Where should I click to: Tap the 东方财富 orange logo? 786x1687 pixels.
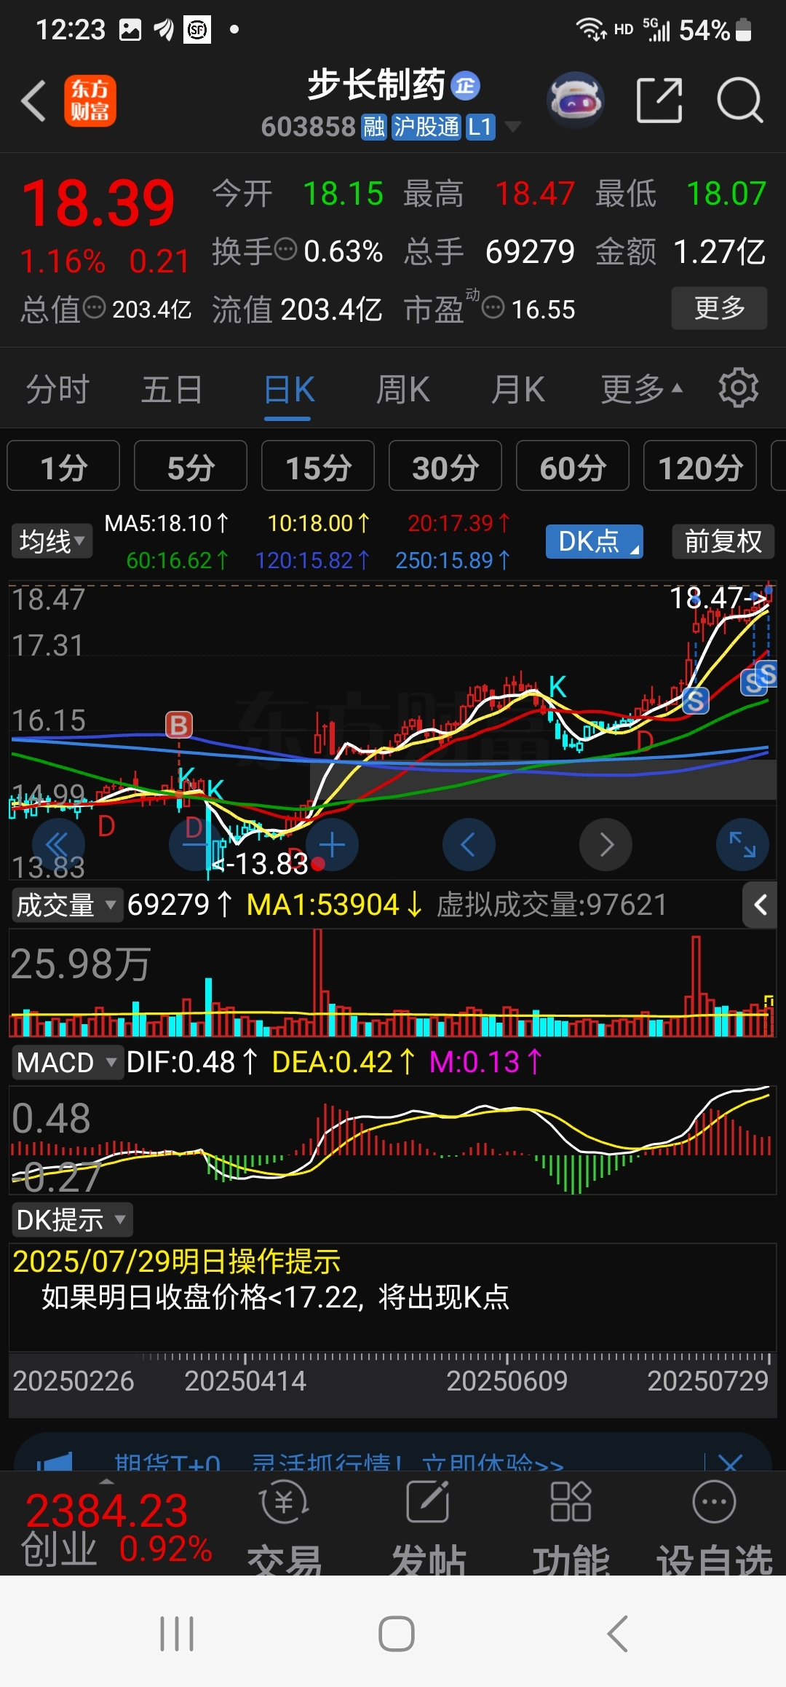tap(90, 101)
